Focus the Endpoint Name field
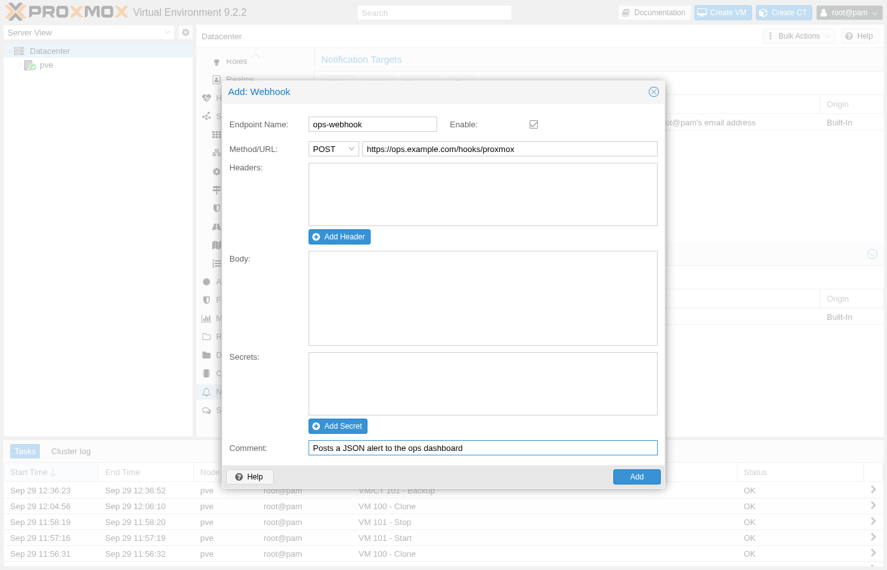The width and height of the screenshot is (887, 570). [373, 124]
